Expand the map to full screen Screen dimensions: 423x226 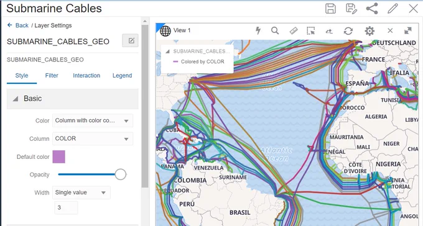click(x=408, y=30)
